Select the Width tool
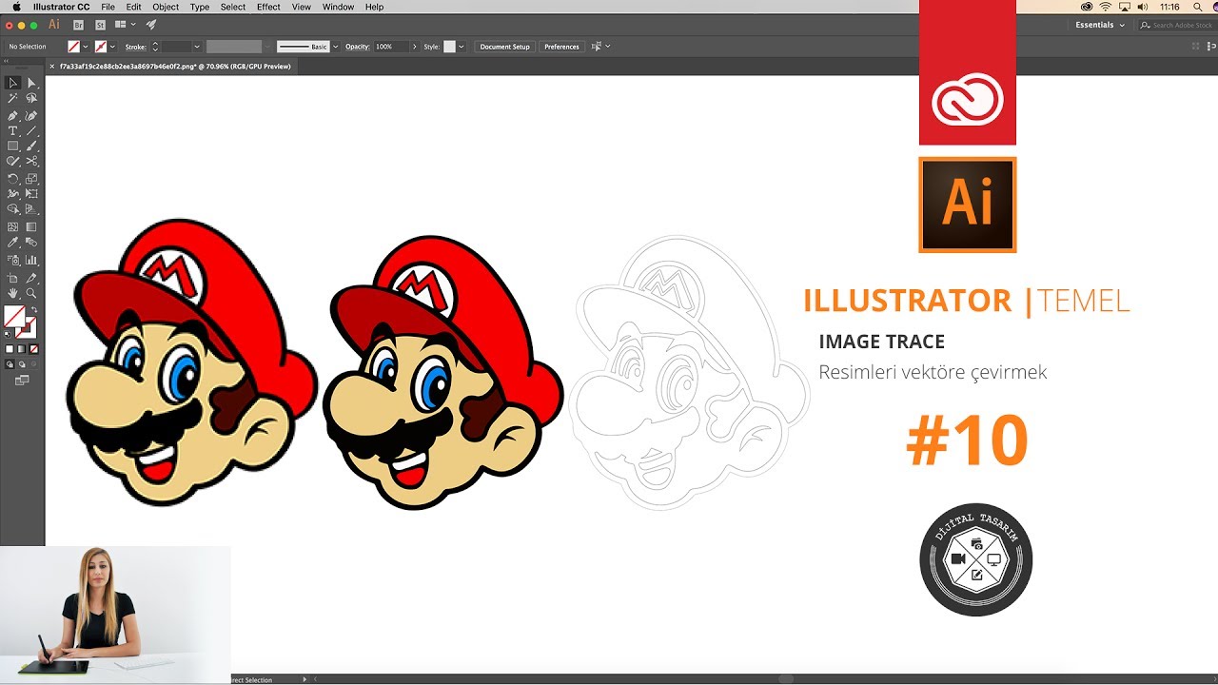The height and width of the screenshot is (685, 1218). [12, 193]
